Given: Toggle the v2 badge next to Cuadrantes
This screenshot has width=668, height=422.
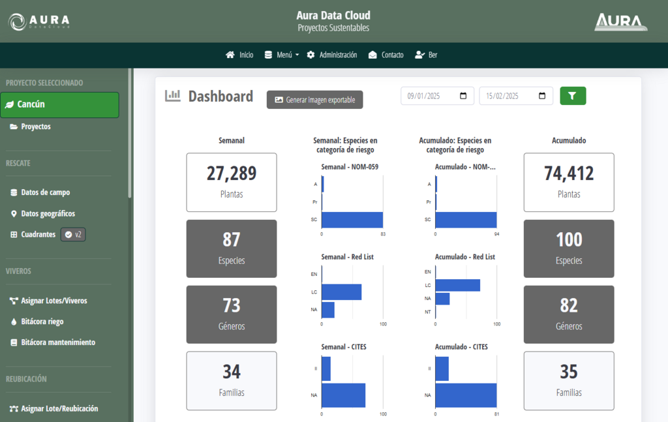Looking at the screenshot, I should (73, 234).
